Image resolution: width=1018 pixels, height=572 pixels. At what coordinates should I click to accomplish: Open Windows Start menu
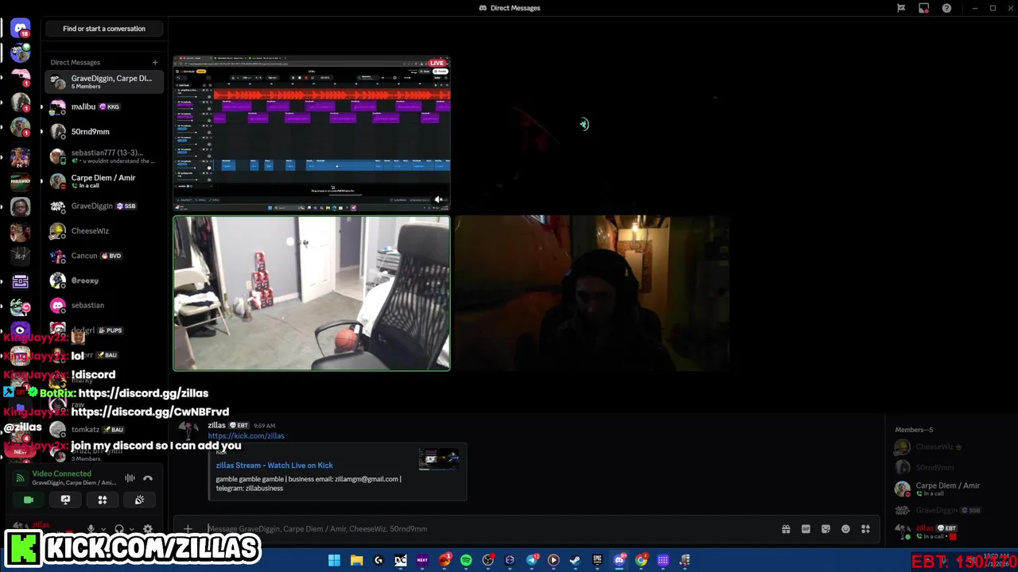[x=335, y=560]
